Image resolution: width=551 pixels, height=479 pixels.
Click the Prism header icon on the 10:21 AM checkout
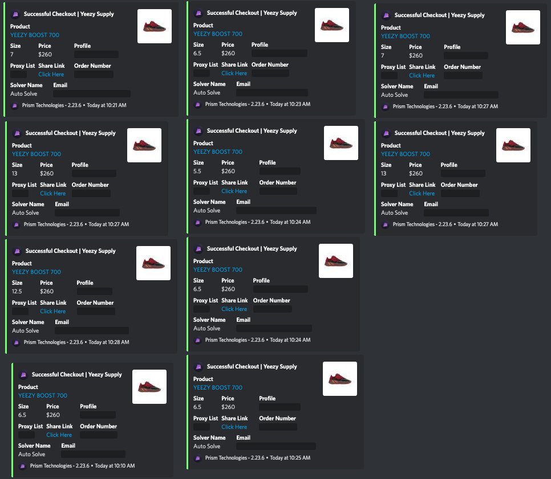click(15, 14)
